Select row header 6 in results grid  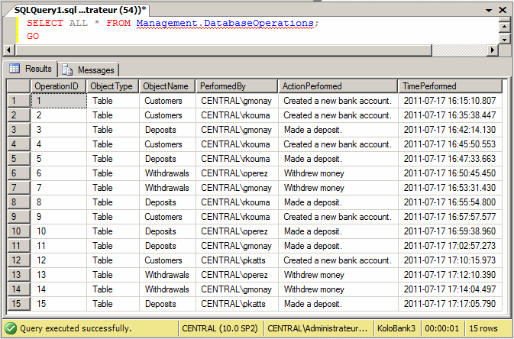(18, 173)
